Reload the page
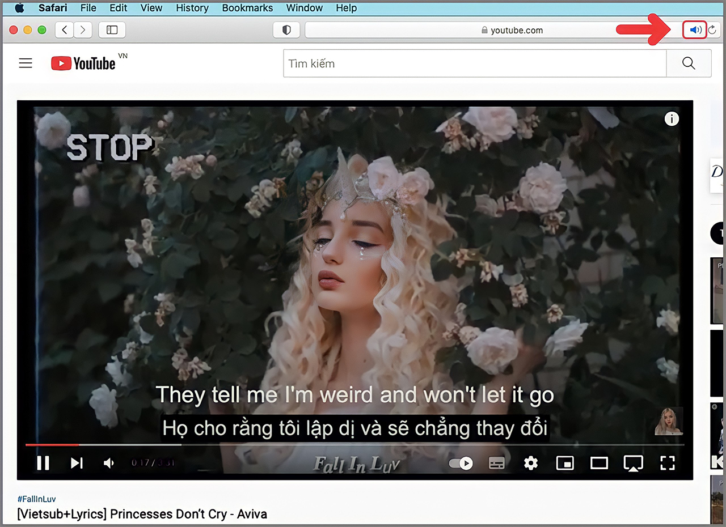 [713, 30]
